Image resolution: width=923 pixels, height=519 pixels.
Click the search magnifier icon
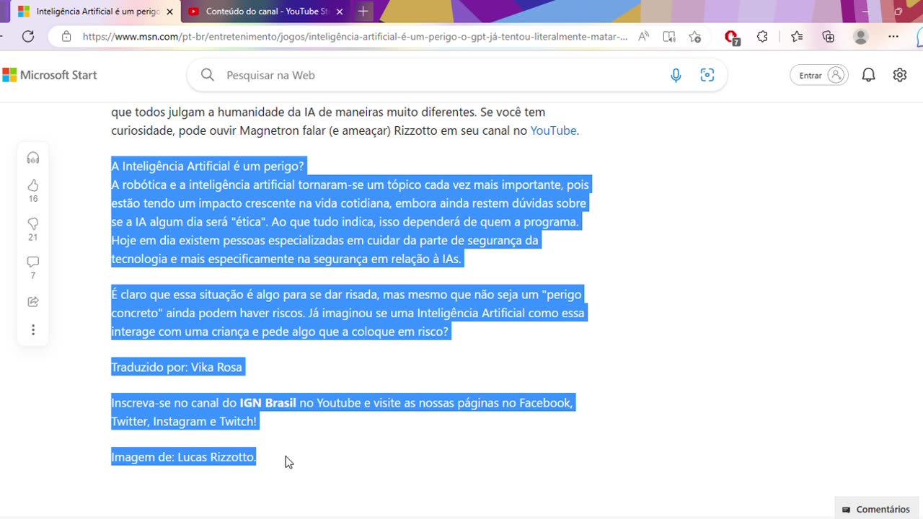pos(208,75)
